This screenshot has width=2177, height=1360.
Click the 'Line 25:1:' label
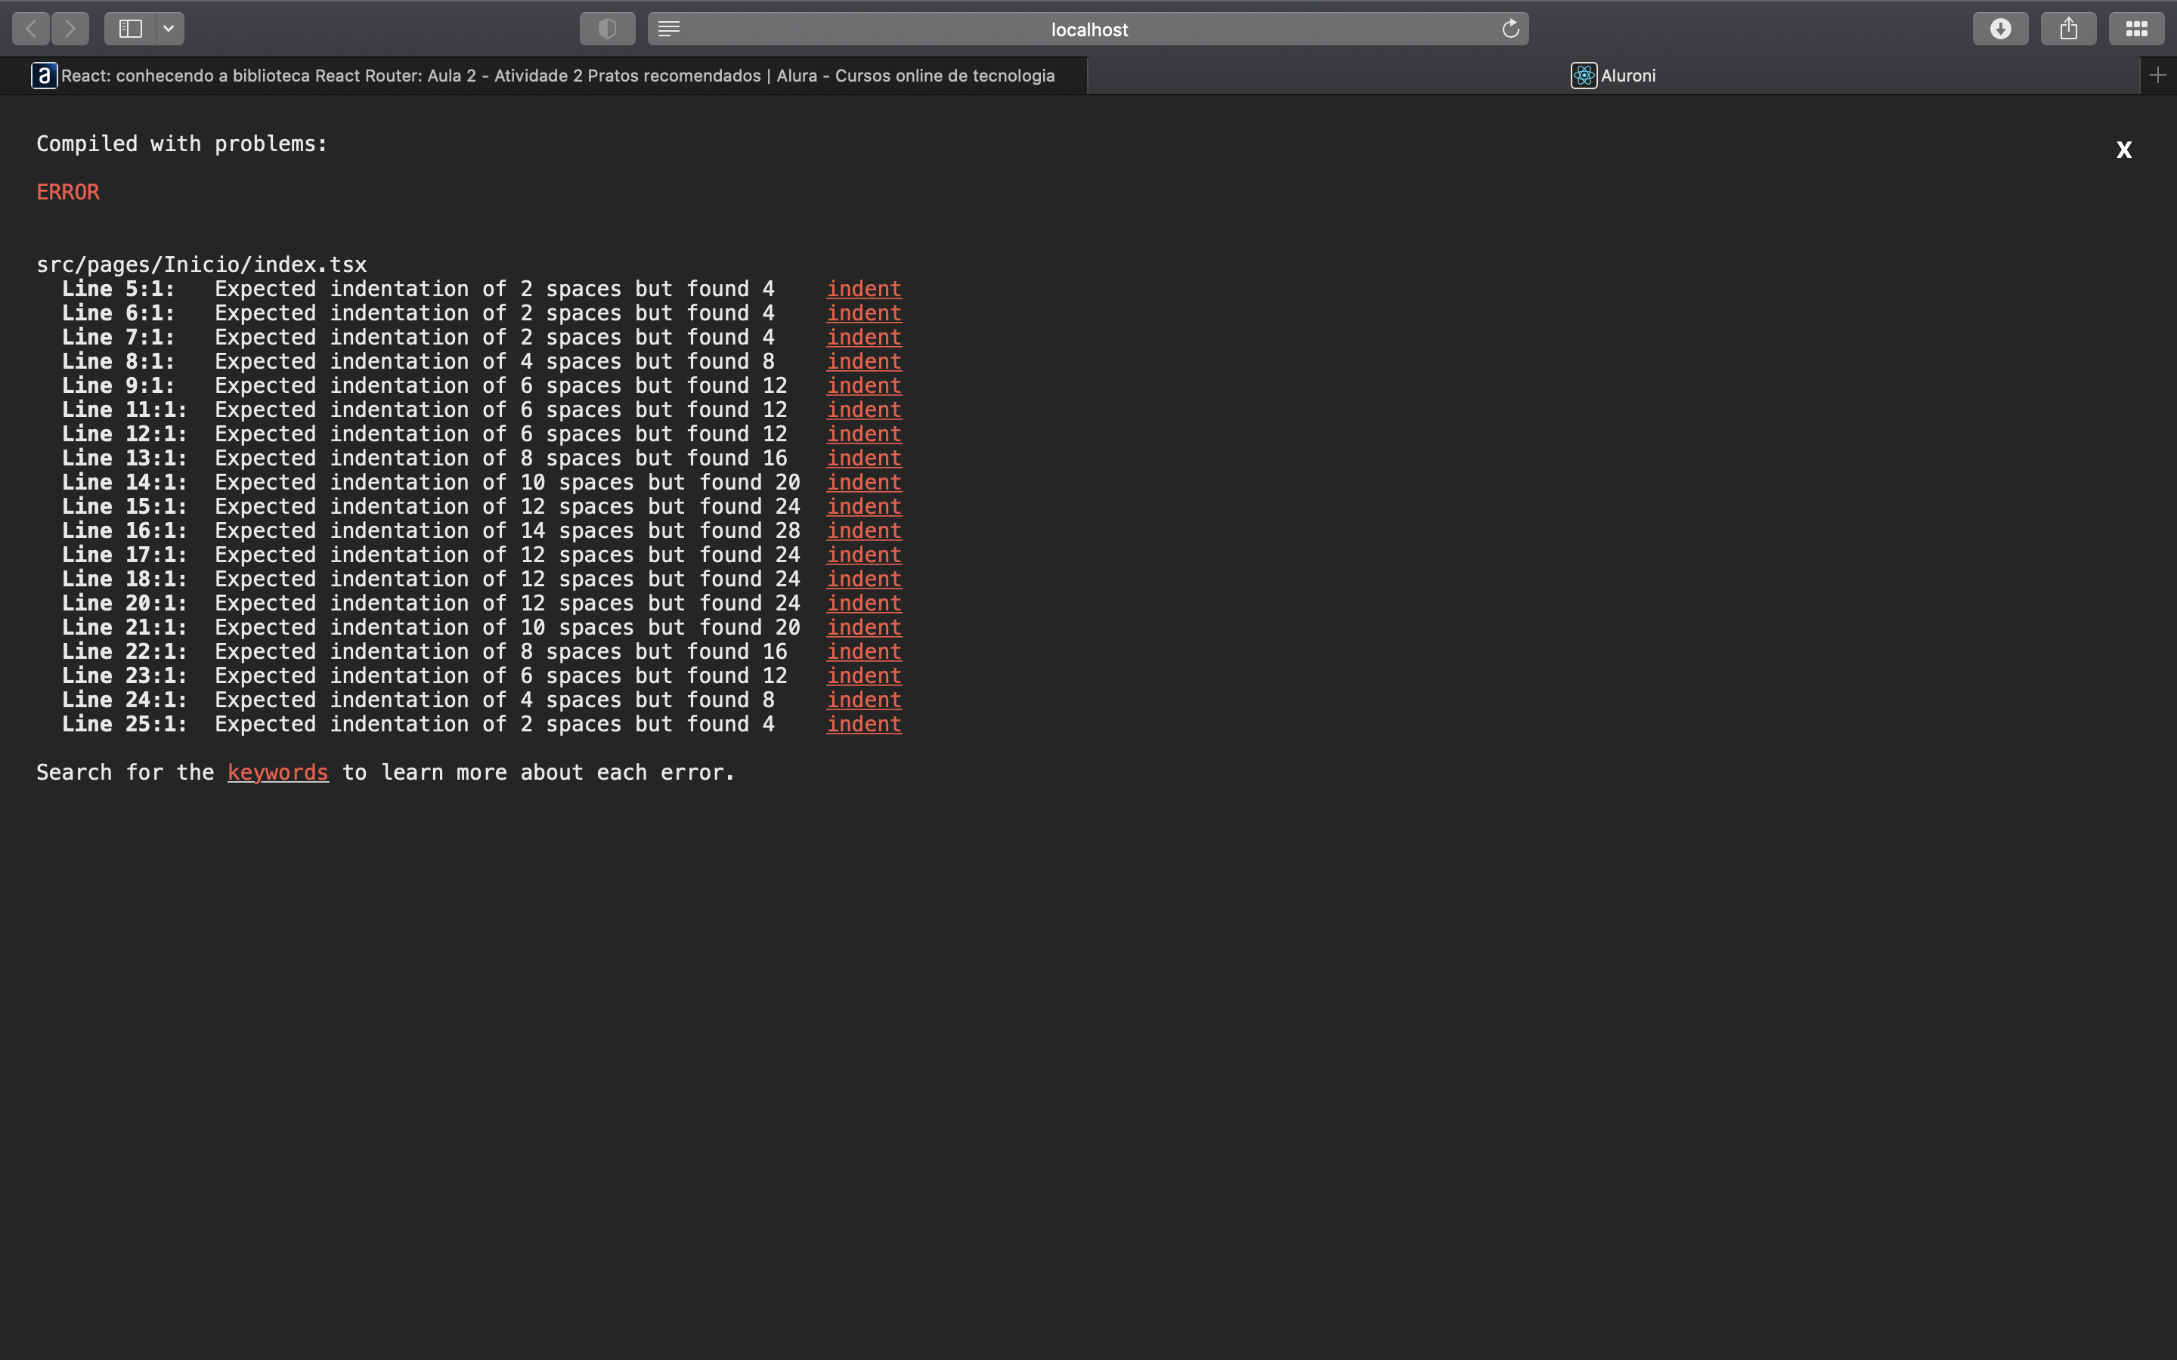coord(124,724)
